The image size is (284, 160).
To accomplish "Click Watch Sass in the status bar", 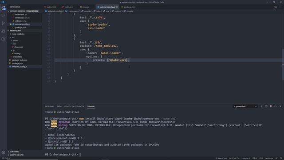I will [221, 158].
